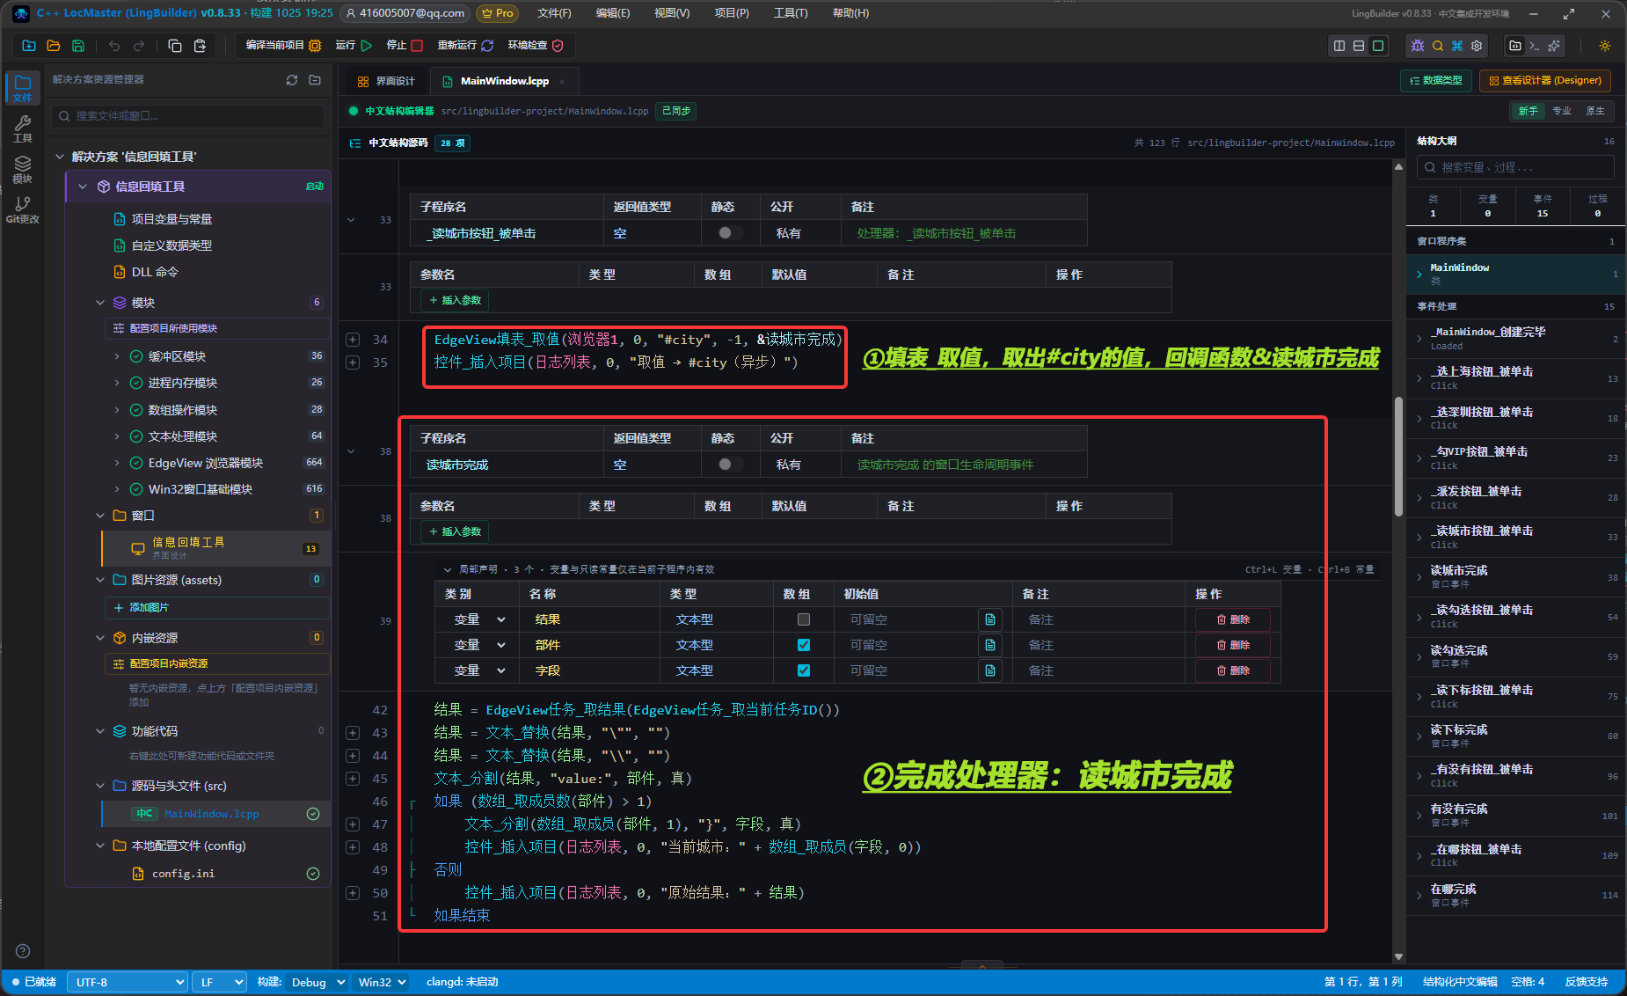1627x996 pixels.
Task: Click the 运行 play icon
Action: point(367,46)
